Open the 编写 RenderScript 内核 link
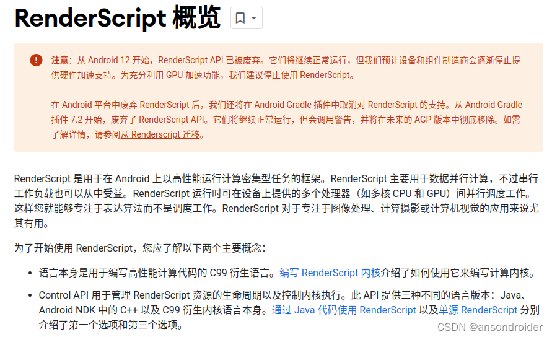The image size is (552, 337). [330, 273]
